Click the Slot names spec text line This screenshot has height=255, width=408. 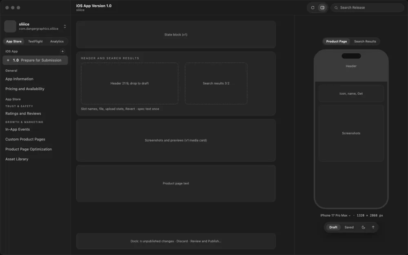(120, 109)
